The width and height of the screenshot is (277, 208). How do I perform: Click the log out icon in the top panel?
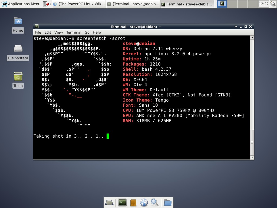pyautogui.click(x=46, y=4)
